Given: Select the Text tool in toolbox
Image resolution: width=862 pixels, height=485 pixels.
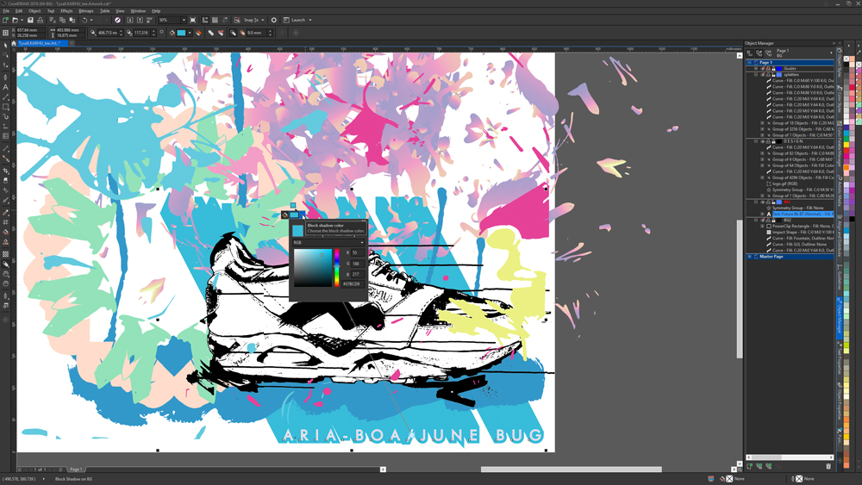Looking at the screenshot, I should 5,87.
